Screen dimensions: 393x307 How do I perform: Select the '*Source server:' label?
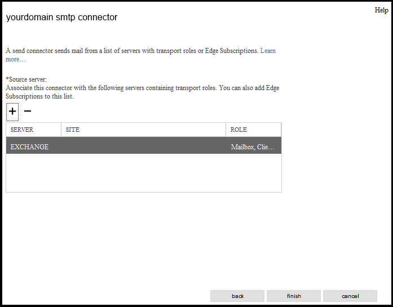pyautogui.click(x=27, y=79)
